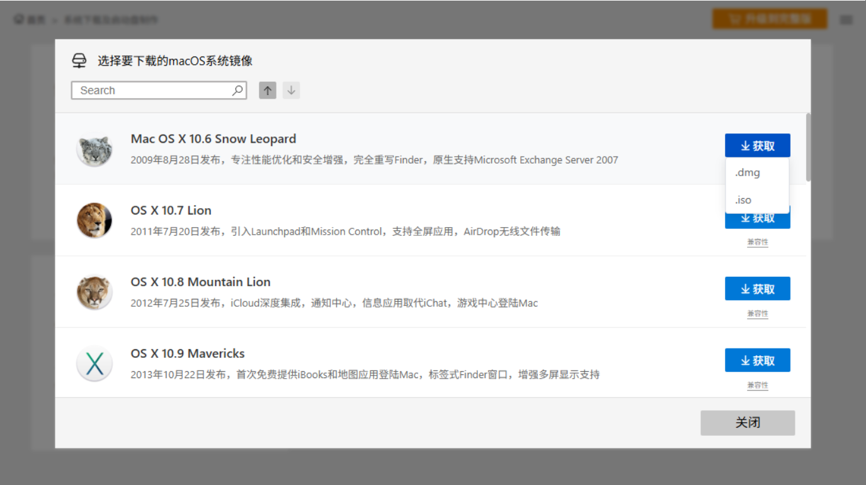
Task: Open the 获取 dropdown for Mountain Lion
Action: click(x=758, y=288)
